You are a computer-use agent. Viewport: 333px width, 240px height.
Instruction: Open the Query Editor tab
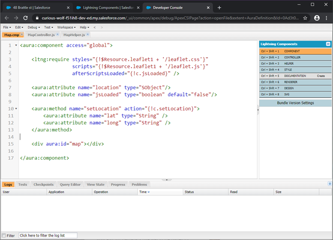[x=70, y=184]
